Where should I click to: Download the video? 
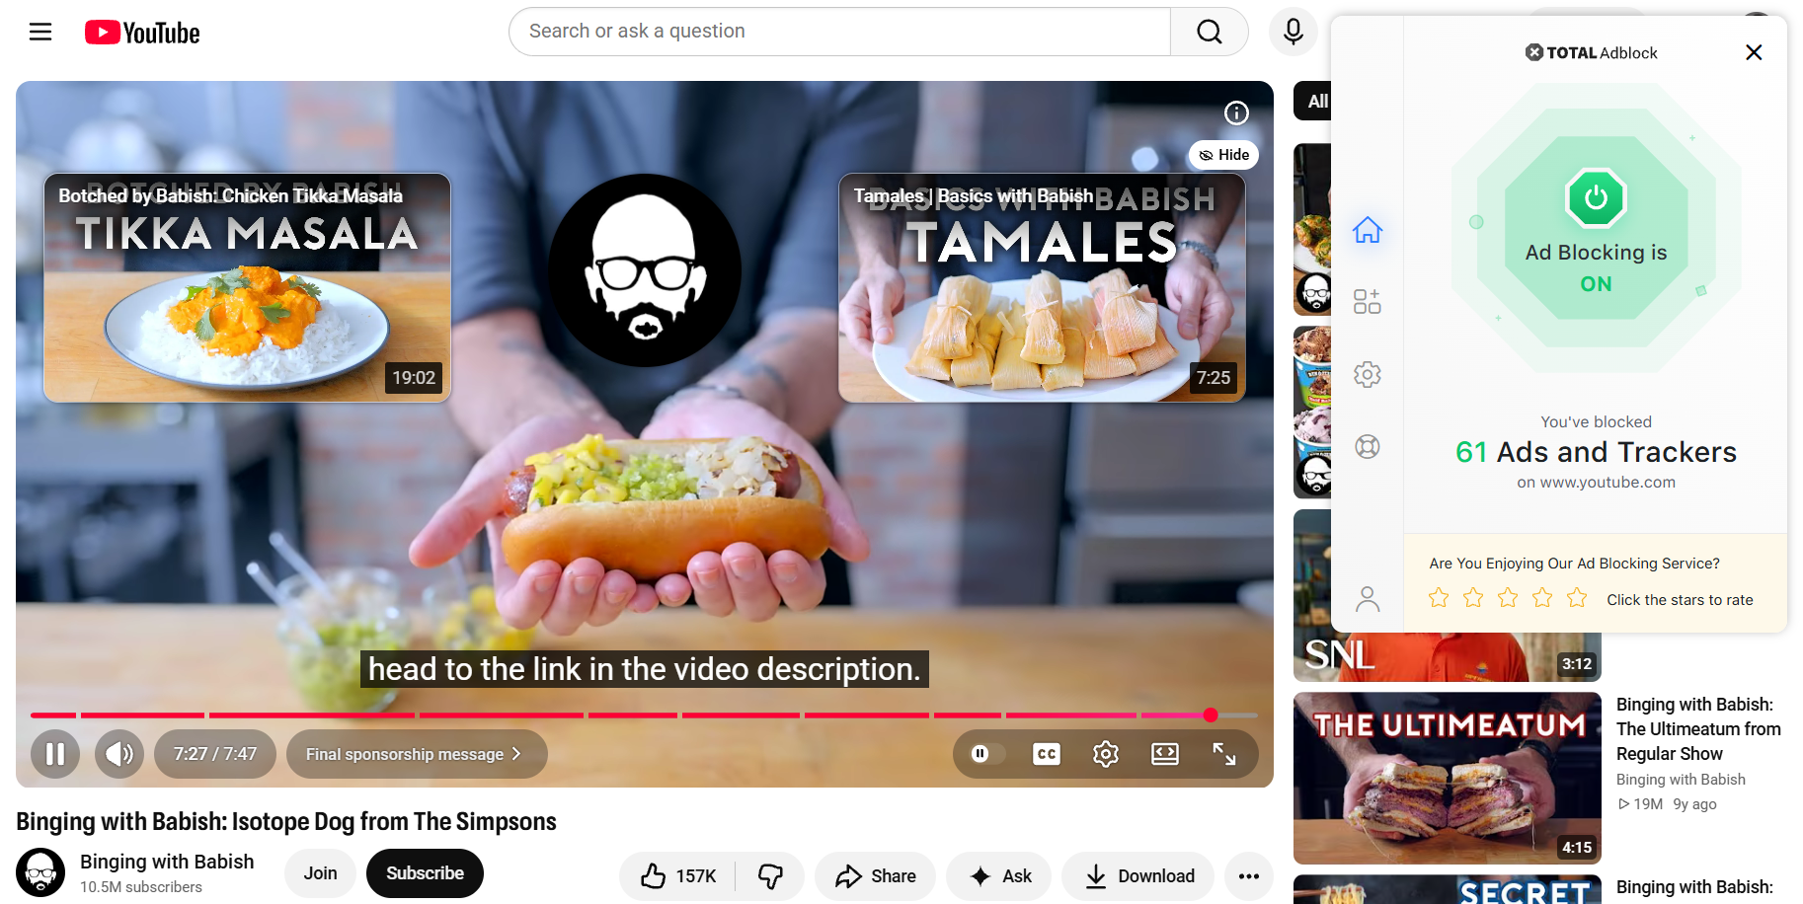(x=1138, y=875)
